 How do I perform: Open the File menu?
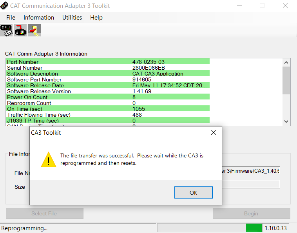click(11, 18)
